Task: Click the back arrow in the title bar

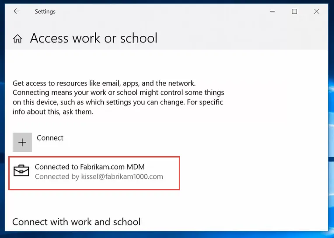Action: pyautogui.click(x=16, y=11)
